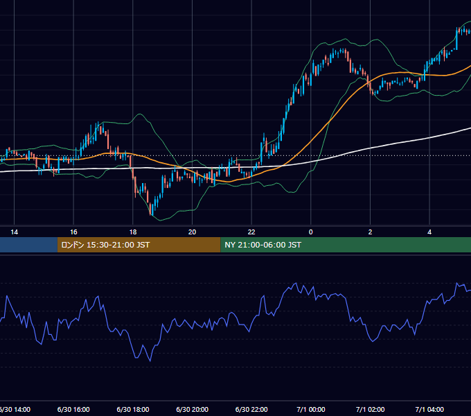Click the 7/1 04:00 date label
This screenshot has width=471, height=416.
[429, 410]
